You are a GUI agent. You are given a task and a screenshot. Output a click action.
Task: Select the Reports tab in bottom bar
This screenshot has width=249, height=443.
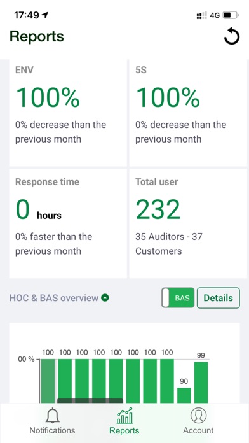click(x=124, y=421)
